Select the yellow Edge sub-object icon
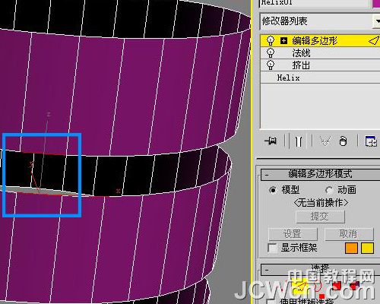 [x=299, y=287]
